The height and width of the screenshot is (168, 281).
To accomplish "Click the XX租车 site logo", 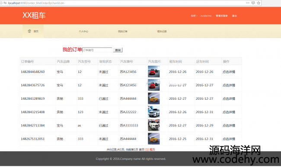I will point(34,15).
